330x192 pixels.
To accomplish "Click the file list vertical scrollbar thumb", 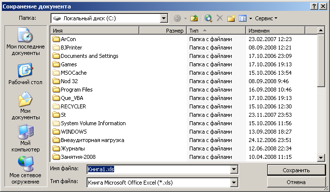I will (321, 60).
